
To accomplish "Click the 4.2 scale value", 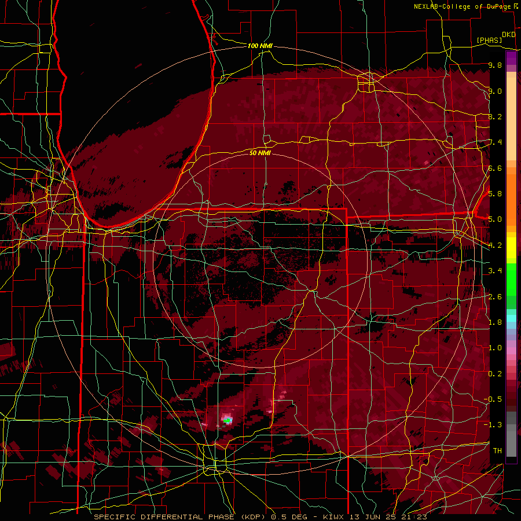I will click(x=495, y=245).
